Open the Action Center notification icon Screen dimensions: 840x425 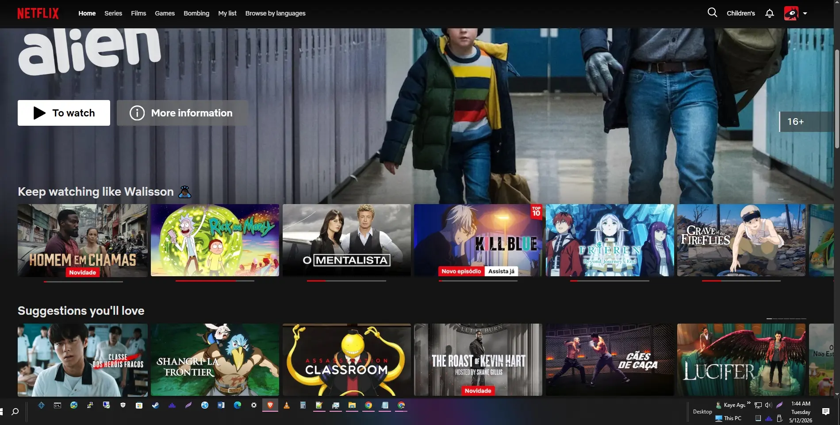pyautogui.click(x=825, y=412)
